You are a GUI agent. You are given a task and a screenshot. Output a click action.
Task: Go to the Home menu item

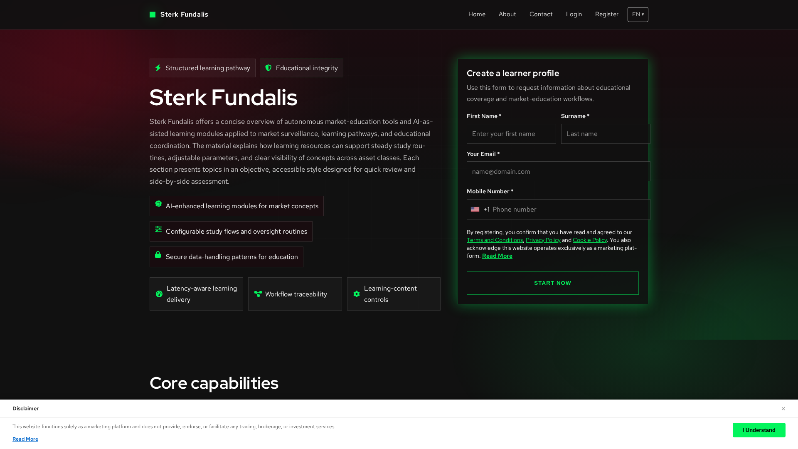(x=477, y=14)
